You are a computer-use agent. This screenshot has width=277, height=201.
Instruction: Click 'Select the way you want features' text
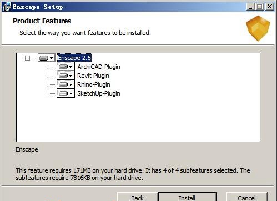tap(85, 33)
